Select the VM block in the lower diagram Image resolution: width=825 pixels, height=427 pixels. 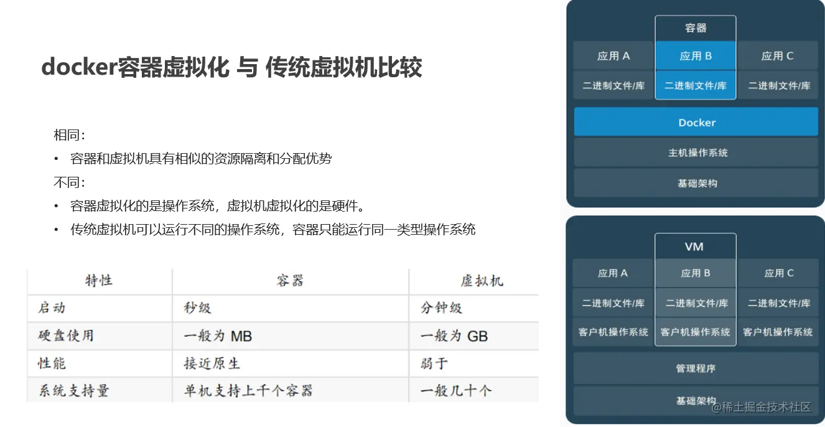coord(695,246)
